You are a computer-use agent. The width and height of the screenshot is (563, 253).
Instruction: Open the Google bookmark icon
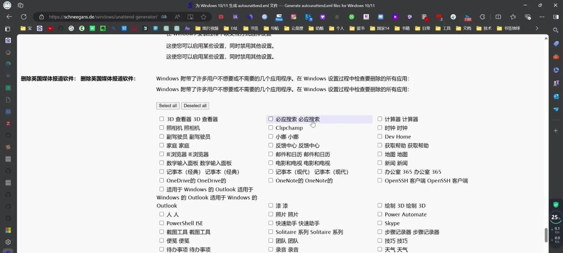tap(71, 28)
